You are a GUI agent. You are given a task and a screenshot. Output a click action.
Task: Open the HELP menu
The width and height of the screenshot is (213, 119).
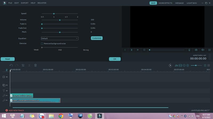coord(33,3)
